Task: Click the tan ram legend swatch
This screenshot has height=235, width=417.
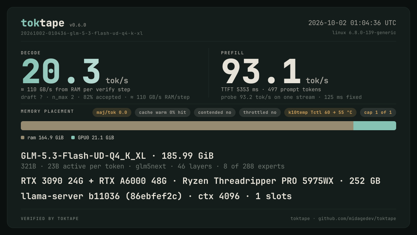Action: (x=23, y=138)
